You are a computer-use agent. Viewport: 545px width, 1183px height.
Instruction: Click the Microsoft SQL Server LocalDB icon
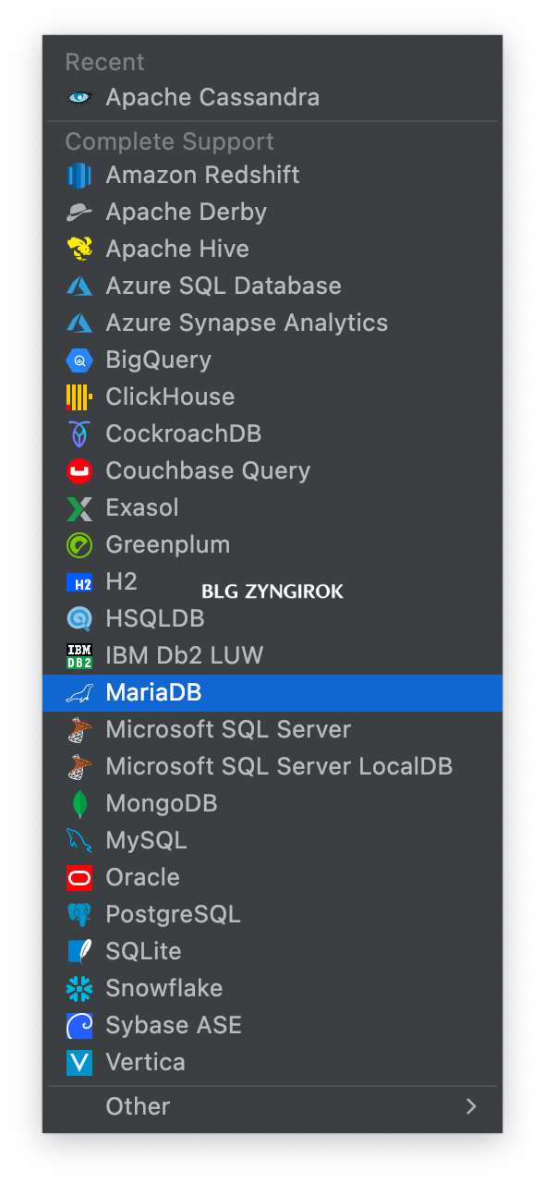pyautogui.click(x=79, y=766)
